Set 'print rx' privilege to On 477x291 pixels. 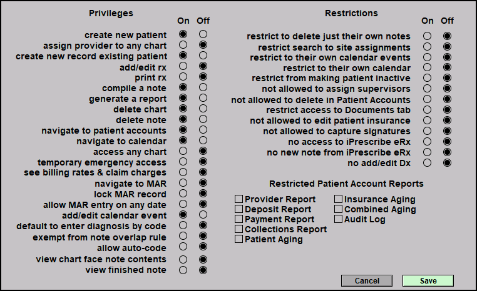tap(183, 77)
